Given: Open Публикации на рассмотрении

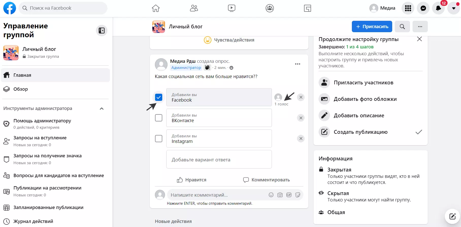Looking at the screenshot, I should point(55,191).
